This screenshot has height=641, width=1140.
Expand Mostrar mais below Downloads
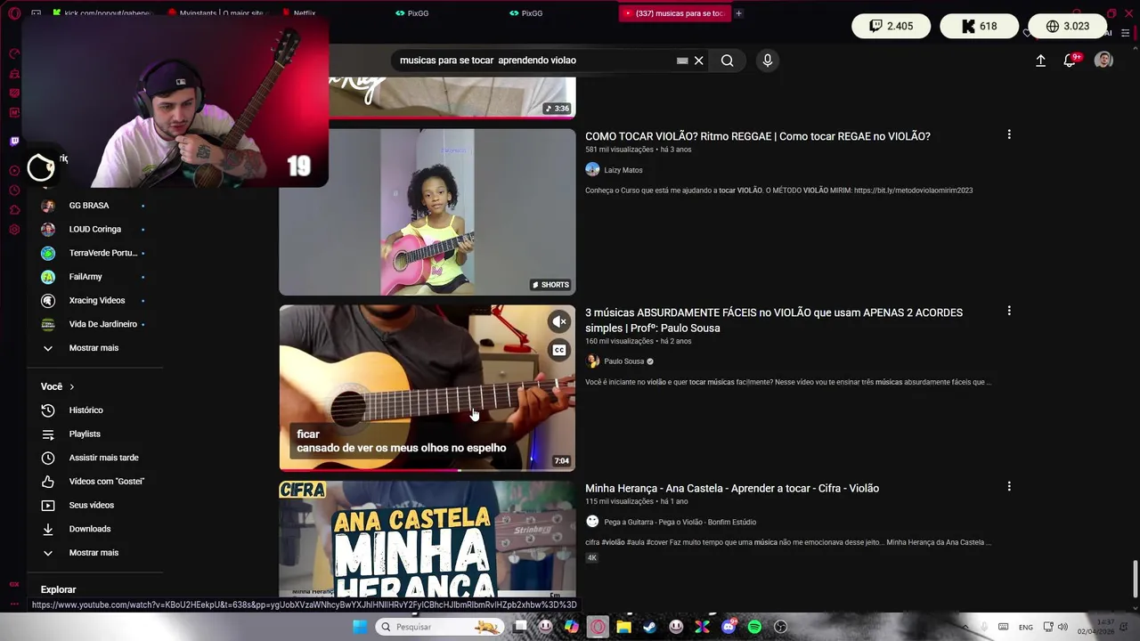point(94,553)
